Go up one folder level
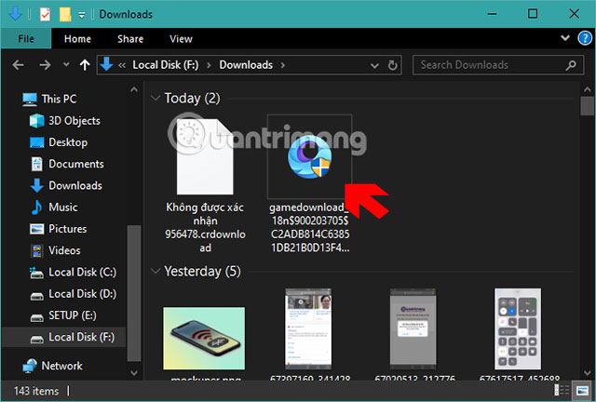Screen dimensions: 596x402 85,65
